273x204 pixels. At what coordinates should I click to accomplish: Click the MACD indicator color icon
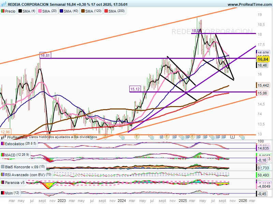click(3, 155)
